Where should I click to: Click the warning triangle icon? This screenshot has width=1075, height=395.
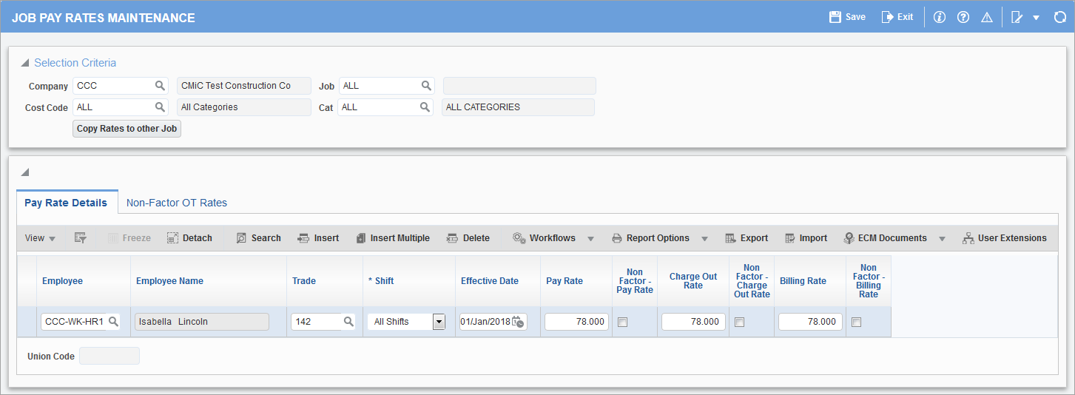[x=986, y=17]
